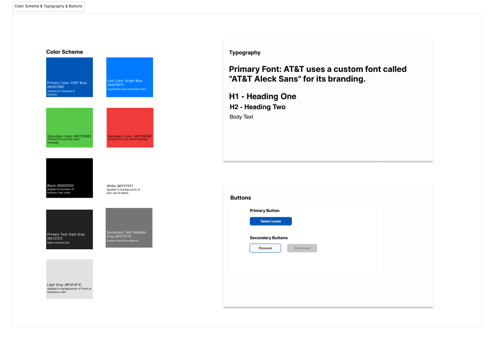Select the Bright Blue link color swatch
Viewport: 494px width, 340px height.
point(129,77)
